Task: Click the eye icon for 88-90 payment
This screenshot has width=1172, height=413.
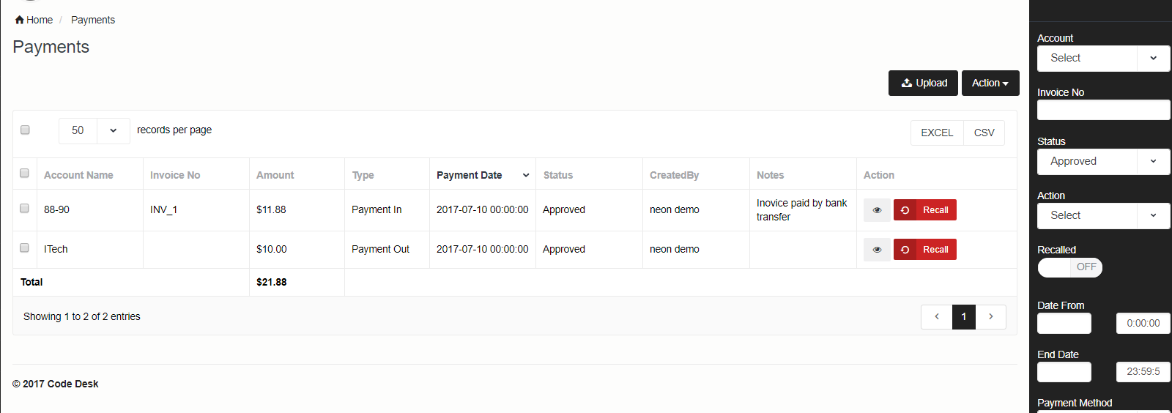Action: (x=877, y=210)
